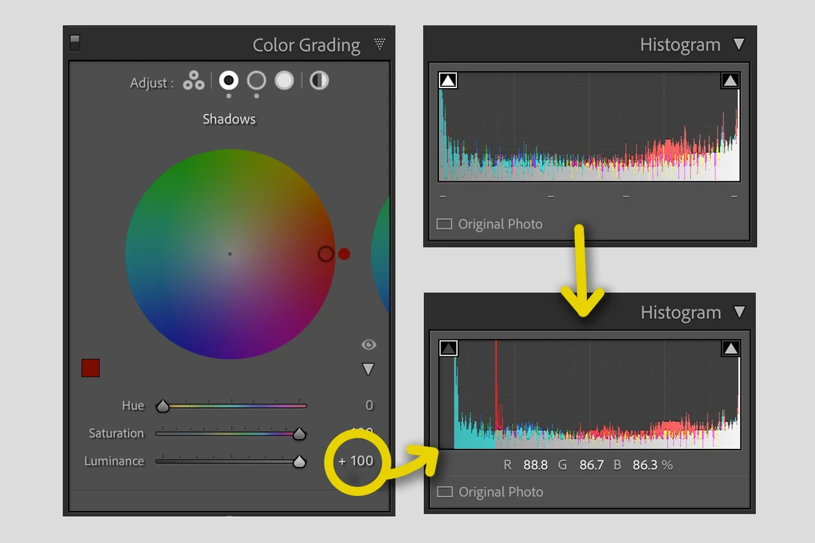The height and width of the screenshot is (543, 815).
Task: Click the top Histogram panel title
Action: pyautogui.click(x=680, y=45)
